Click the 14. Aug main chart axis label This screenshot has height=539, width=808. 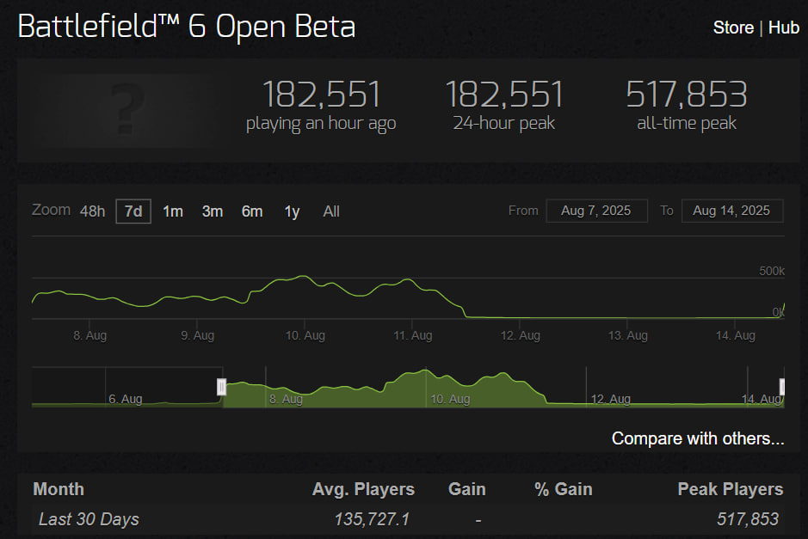click(x=736, y=335)
